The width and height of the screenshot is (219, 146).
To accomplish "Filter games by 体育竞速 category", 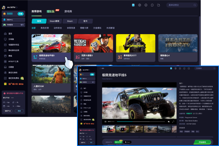I will [x=71, y=28].
